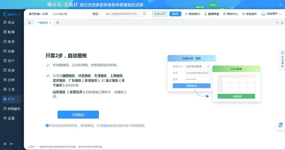The image size is (285, 150).
Task: Click the floating customer service icon
Action: pyautogui.click(x=280, y=125)
